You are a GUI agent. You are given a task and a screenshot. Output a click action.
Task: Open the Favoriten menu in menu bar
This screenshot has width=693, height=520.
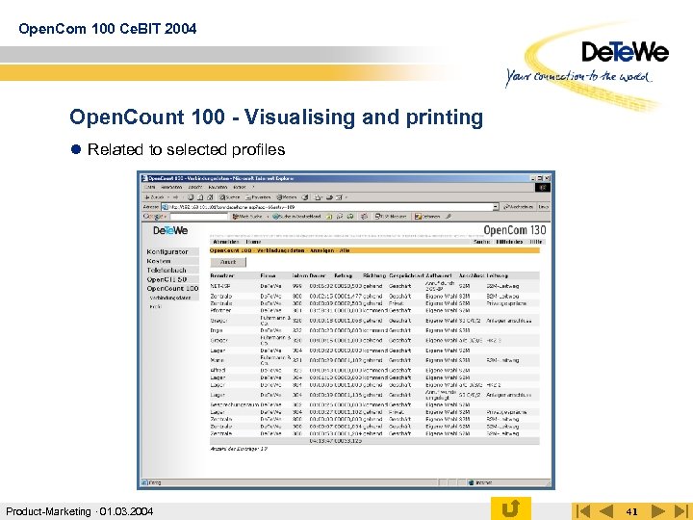coord(218,188)
